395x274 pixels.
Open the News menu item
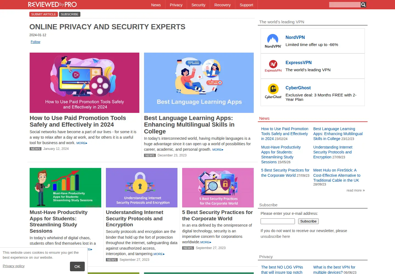[x=156, y=5]
